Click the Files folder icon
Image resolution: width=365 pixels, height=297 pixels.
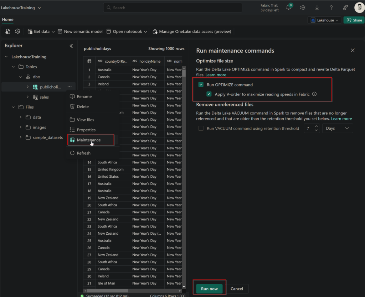click(x=21, y=107)
